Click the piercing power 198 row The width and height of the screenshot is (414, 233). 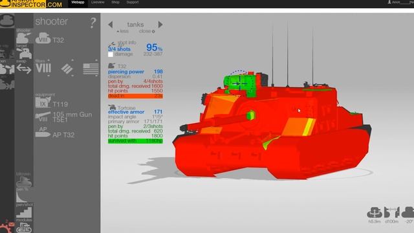[135, 72]
